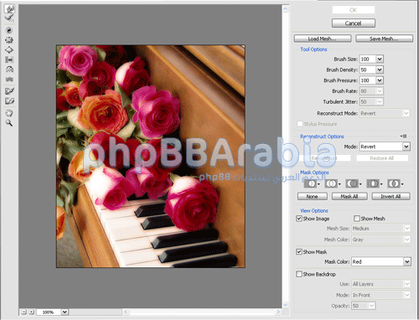Open the Brush Size dropdown arrow

click(x=380, y=59)
